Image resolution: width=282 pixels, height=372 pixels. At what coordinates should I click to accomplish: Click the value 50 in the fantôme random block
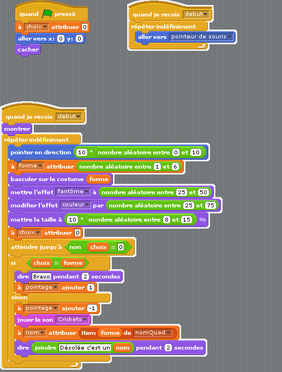point(203,192)
